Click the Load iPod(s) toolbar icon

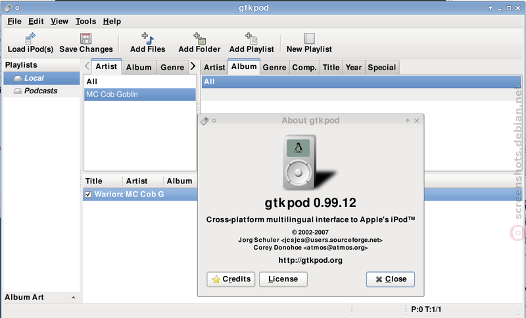pyautogui.click(x=30, y=38)
